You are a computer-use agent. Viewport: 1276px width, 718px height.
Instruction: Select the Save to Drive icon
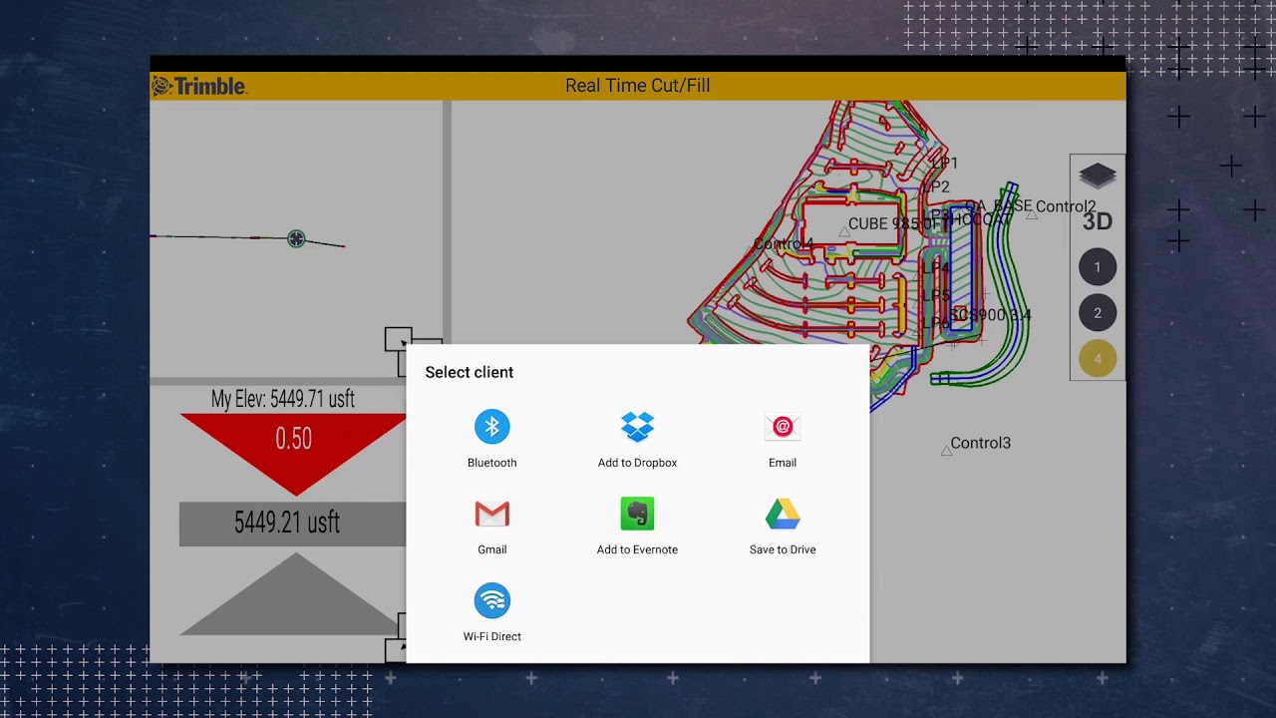pos(783,514)
